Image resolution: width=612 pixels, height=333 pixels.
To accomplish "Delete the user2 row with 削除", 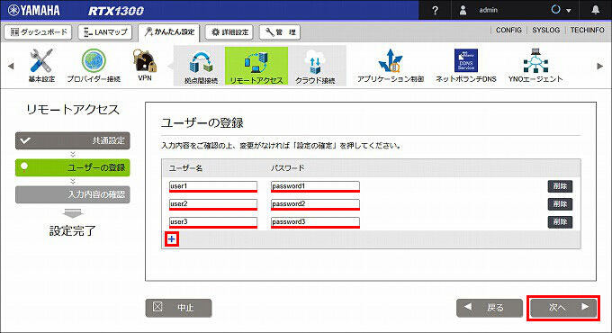I will point(560,204).
